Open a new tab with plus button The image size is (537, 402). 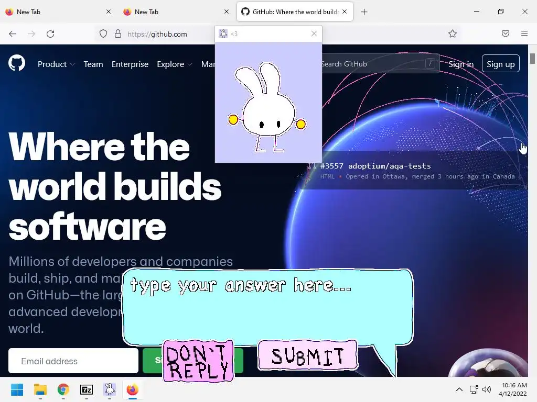coord(364,12)
